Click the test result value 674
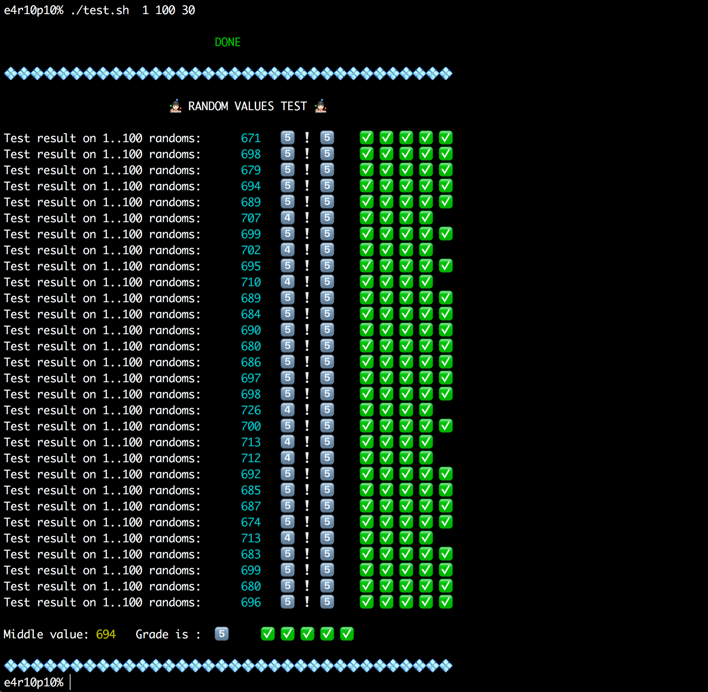The height and width of the screenshot is (692, 708). [251, 522]
